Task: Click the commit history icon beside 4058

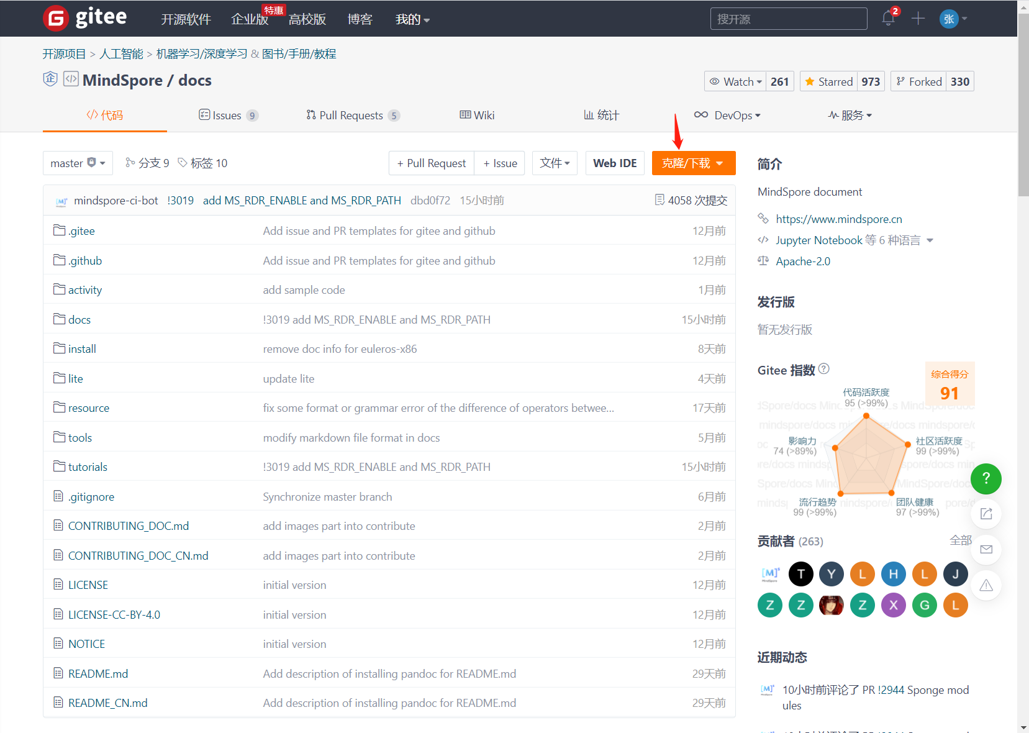Action: pos(660,200)
